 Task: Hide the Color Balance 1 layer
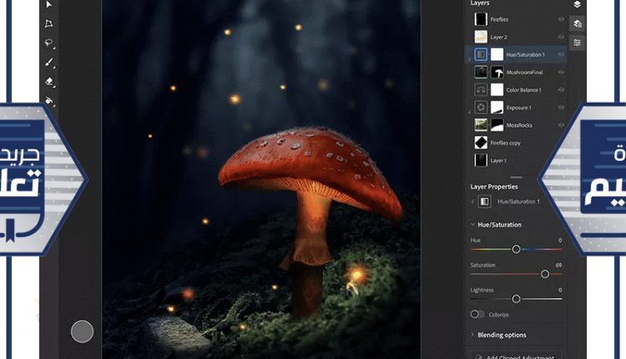point(561,90)
